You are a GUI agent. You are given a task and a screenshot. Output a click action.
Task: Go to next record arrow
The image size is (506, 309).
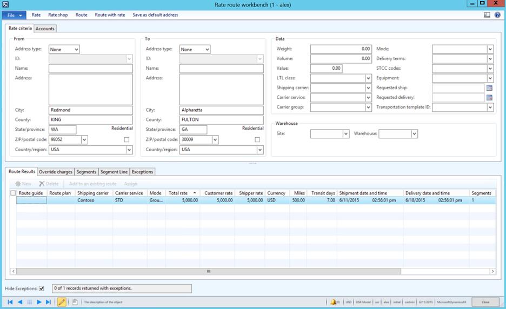[x=39, y=302]
